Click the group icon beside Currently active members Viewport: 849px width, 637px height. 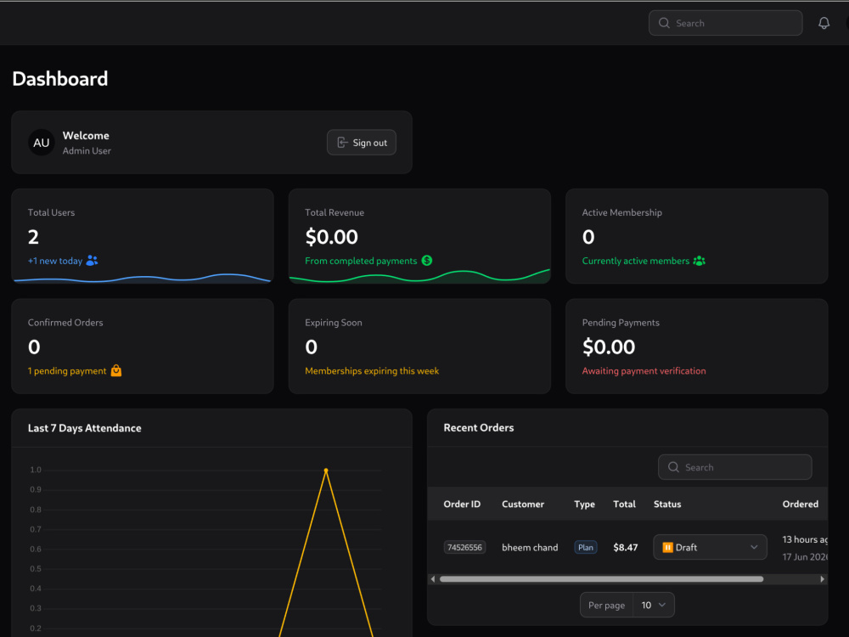coord(699,261)
